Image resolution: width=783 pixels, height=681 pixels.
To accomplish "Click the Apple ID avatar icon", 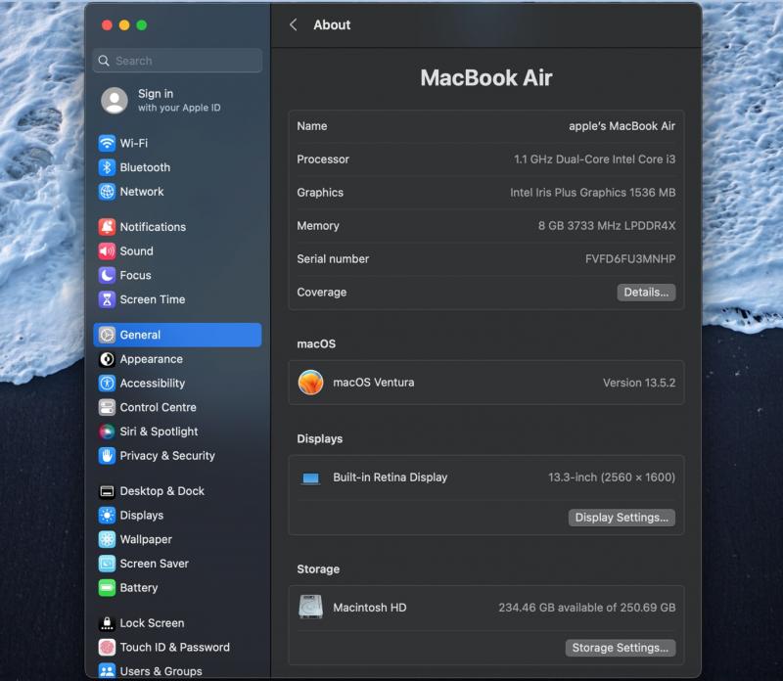I will [x=115, y=101].
